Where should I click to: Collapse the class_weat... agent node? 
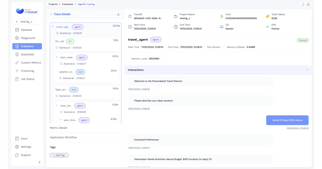point(57,57)
